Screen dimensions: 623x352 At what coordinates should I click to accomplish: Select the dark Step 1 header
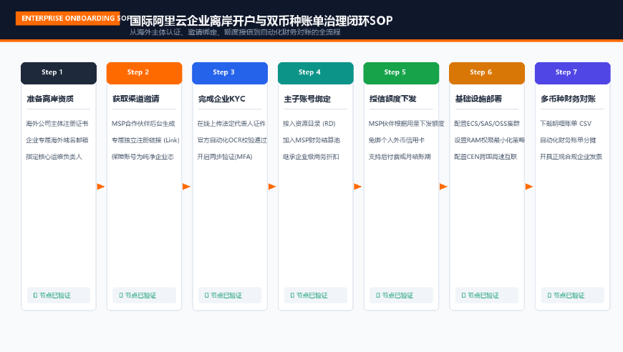(x=59, y=73)
